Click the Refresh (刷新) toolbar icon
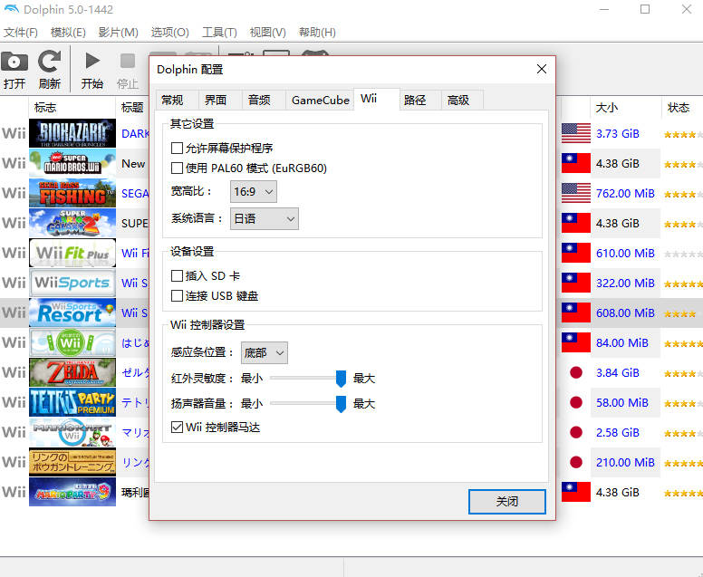 tap(49, 62)
